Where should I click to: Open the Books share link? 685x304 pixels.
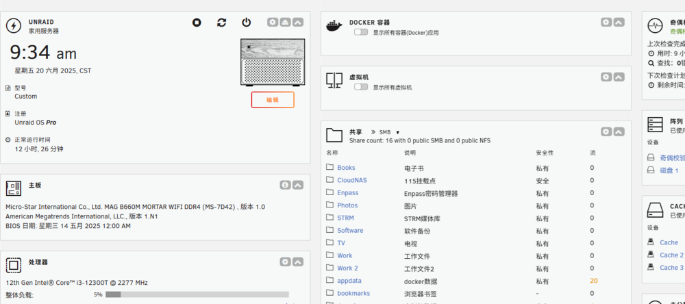point(346,168)
